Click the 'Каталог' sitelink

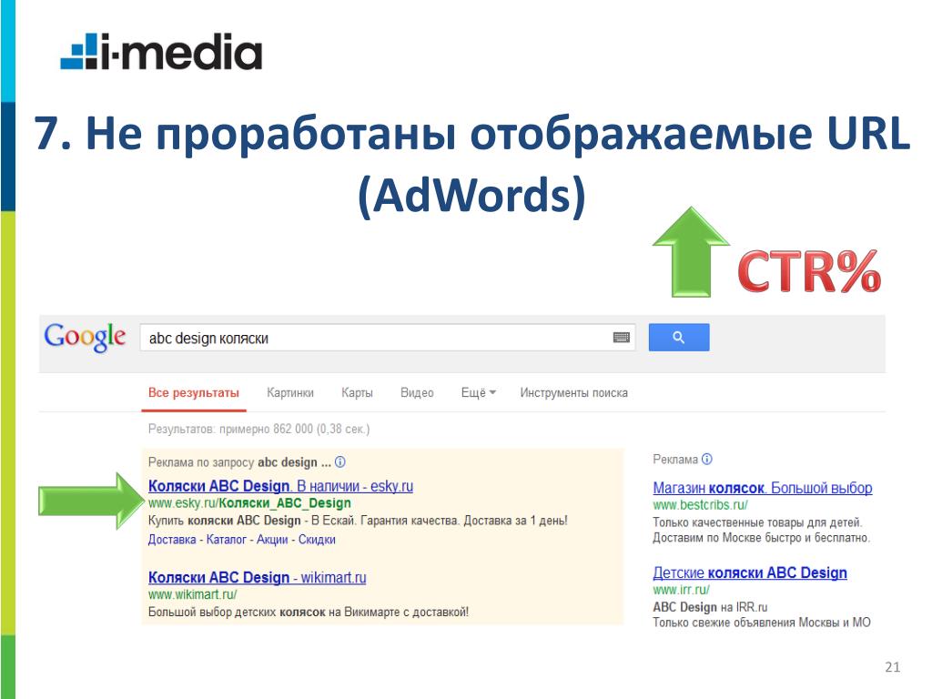point(226,540)
